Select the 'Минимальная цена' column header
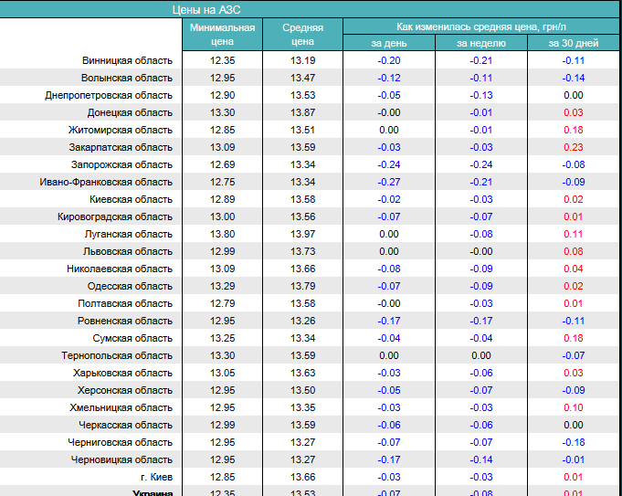 (x=222, y=35)
